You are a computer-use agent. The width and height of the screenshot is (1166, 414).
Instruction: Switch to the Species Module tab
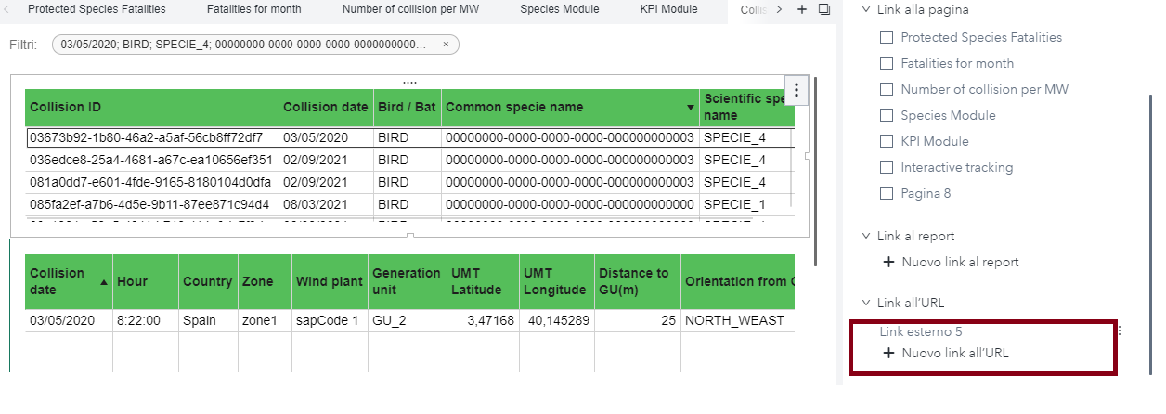(559, 9)
